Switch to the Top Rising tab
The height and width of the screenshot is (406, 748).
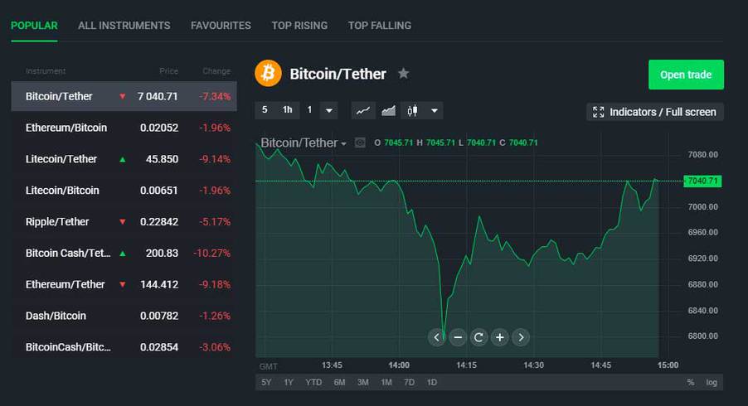coord(299,26)
